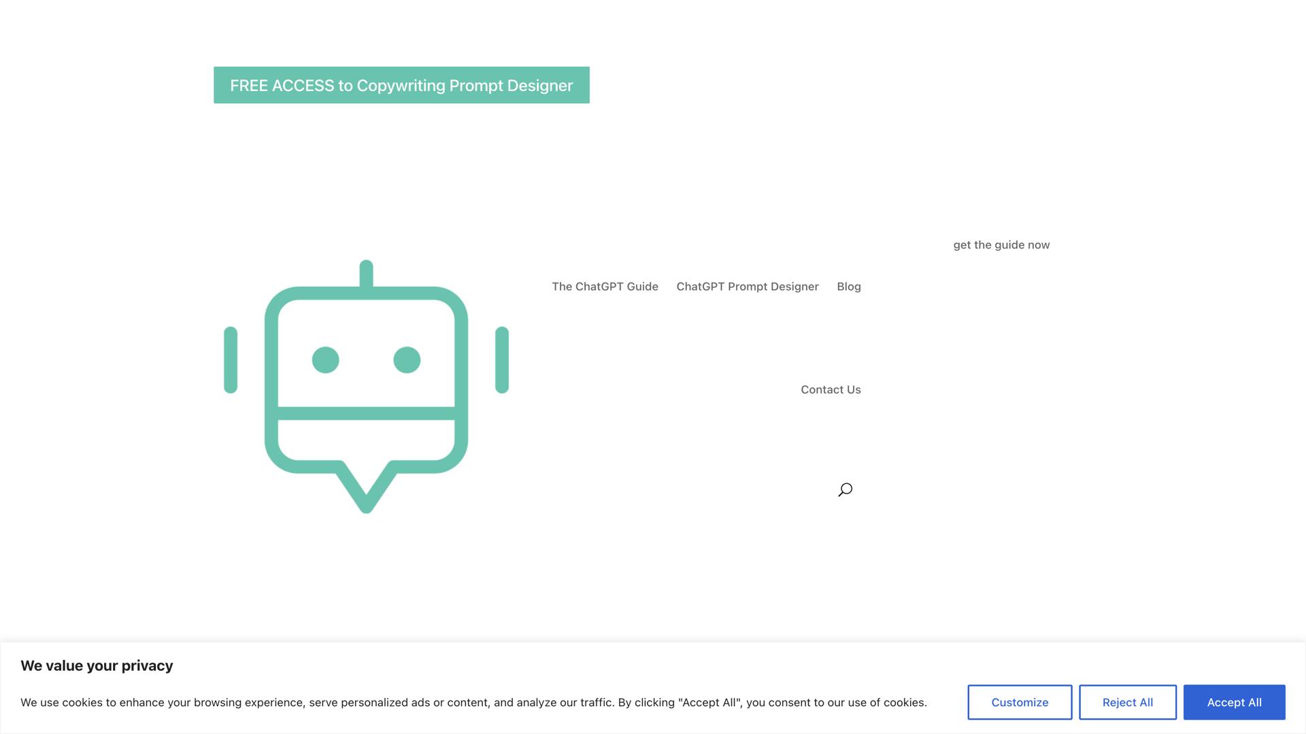This screenshot has height=734, width=1306.
Task: Click the robot logo's left eye
Action: click(x=325, y=360)
